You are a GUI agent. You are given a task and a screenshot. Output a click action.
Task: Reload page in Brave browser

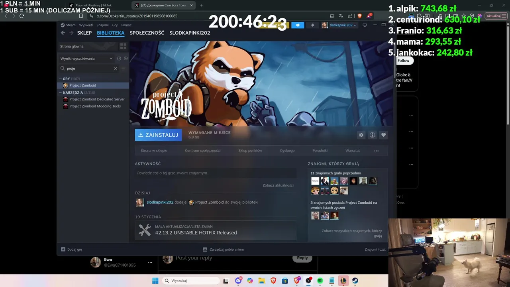(22, 16)
